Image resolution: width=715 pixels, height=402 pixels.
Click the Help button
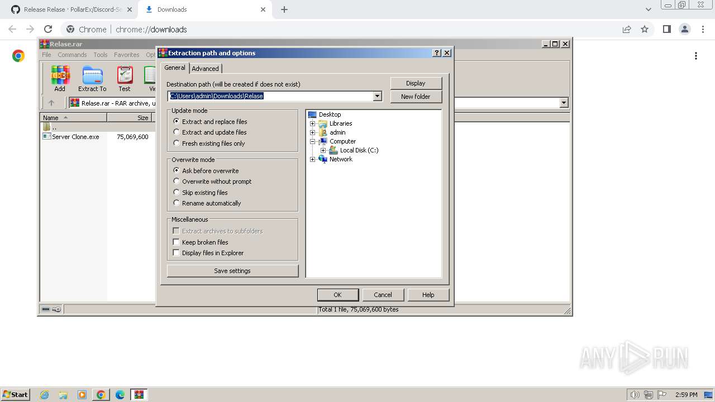(428, 295)
